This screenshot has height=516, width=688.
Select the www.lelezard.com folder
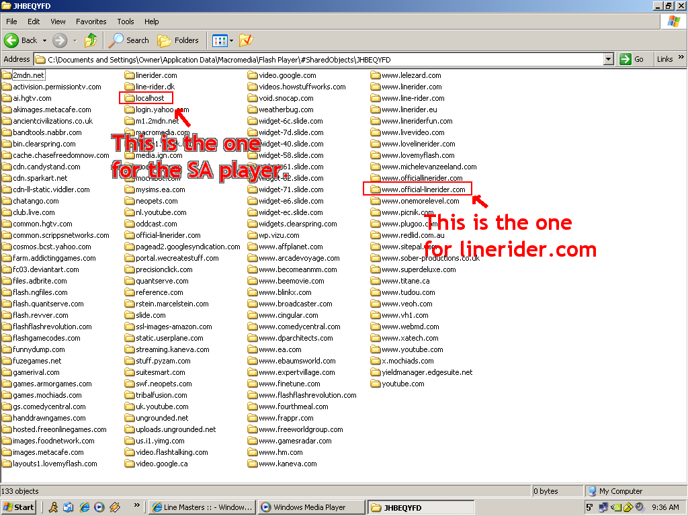(406, 75)
